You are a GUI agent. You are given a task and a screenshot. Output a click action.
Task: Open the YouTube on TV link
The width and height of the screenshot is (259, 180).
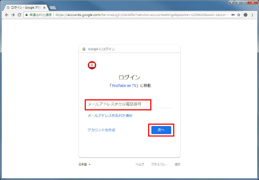pyautogui.click(x=124, y=86)
